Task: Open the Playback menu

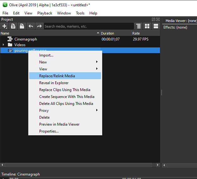Action: coord(45,13)
